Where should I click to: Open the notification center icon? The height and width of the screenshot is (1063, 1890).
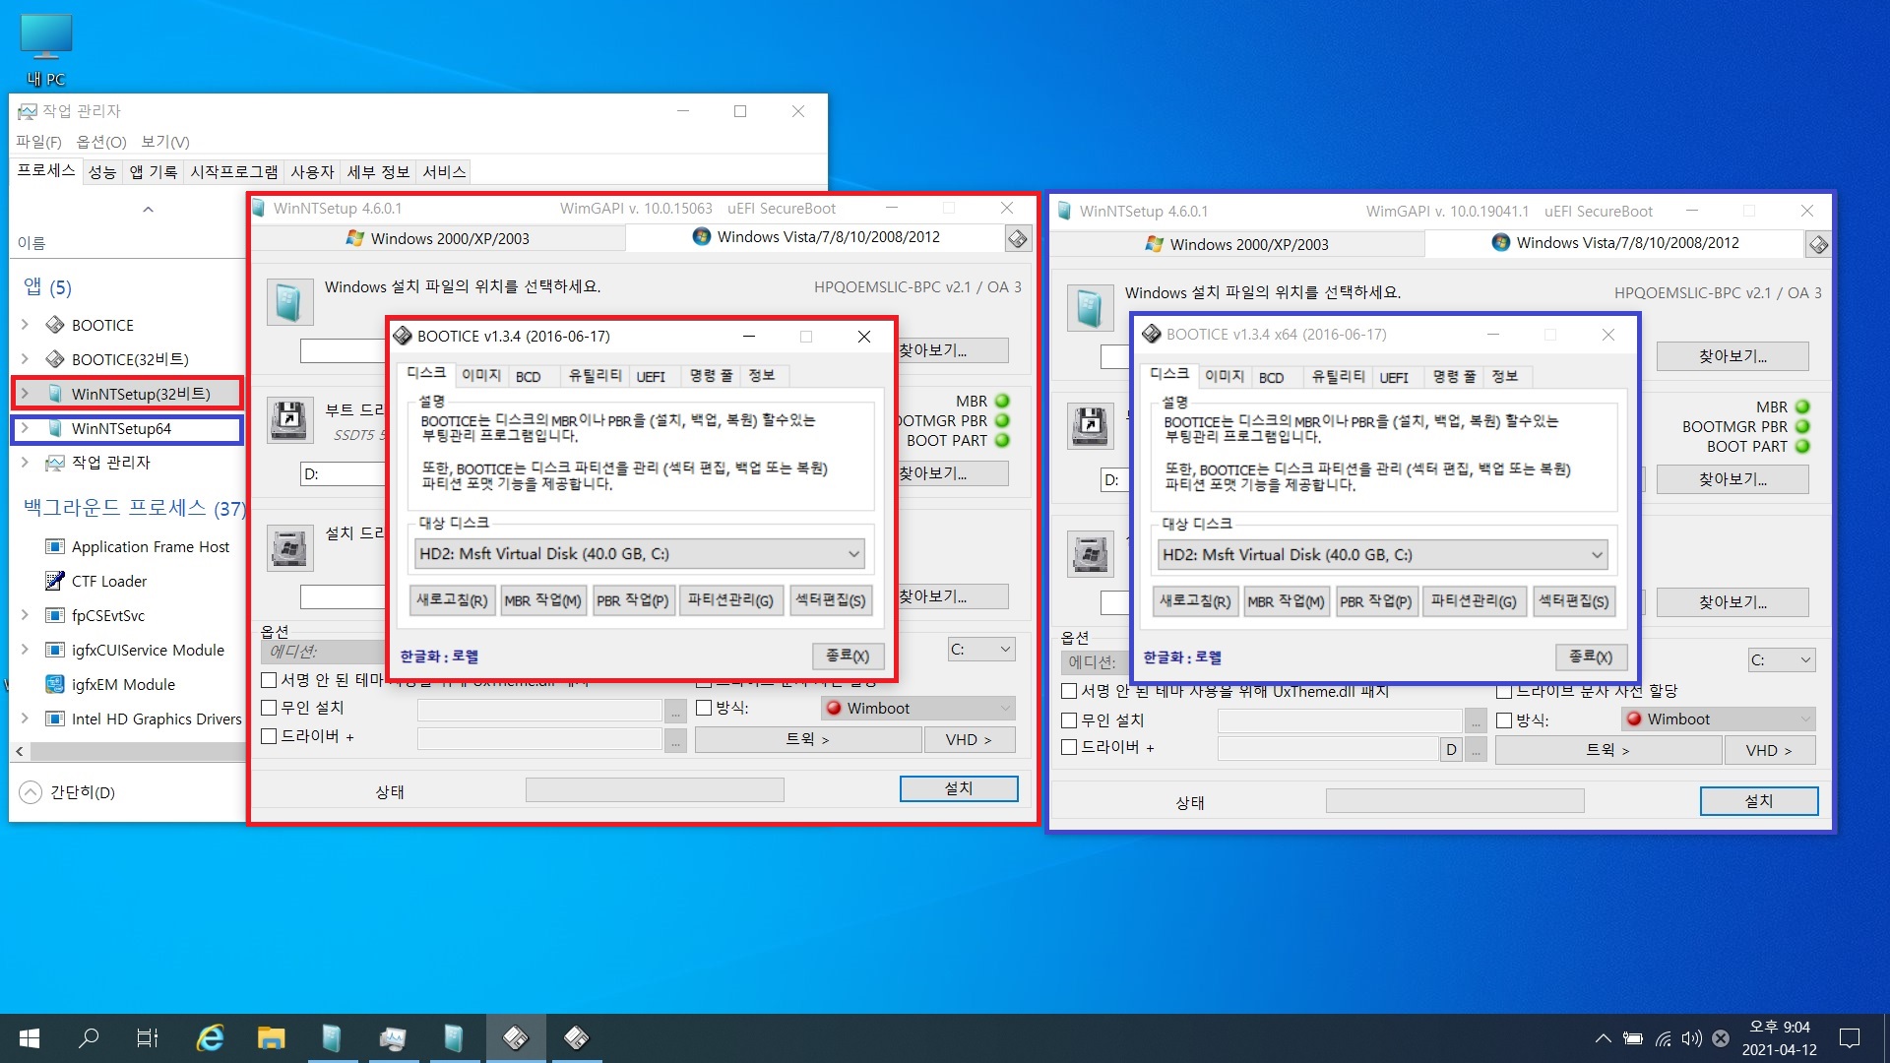click(1850, 1038)
